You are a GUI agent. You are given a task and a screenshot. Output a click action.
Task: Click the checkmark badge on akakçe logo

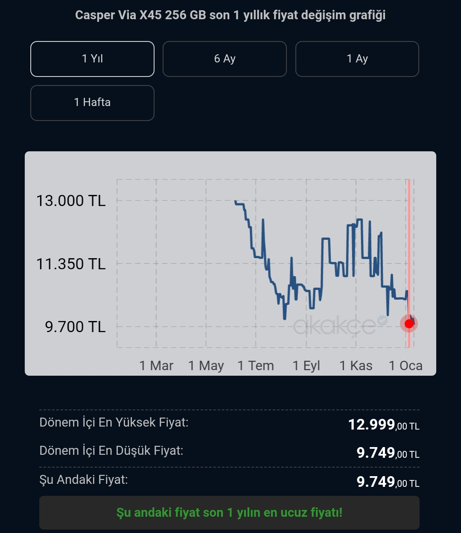coord(382,320)
